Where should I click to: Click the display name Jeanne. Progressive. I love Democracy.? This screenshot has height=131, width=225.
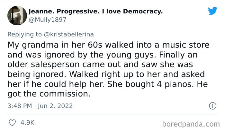[95, 12]
